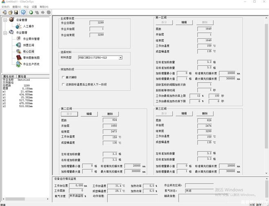Click 删除 button in 第二区间
Screen dimensions: 269x206
pos(110,114)
